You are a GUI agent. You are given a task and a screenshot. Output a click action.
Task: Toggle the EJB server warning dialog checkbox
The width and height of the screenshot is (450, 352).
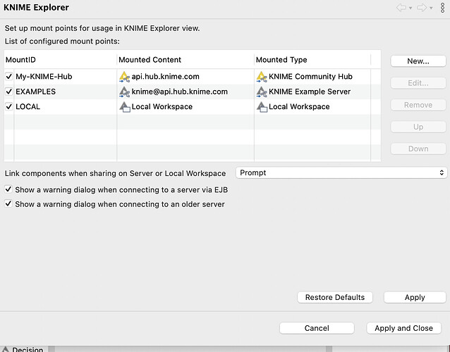tap(8, 189)
